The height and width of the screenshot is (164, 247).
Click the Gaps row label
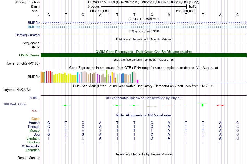[x=35, y=119]
